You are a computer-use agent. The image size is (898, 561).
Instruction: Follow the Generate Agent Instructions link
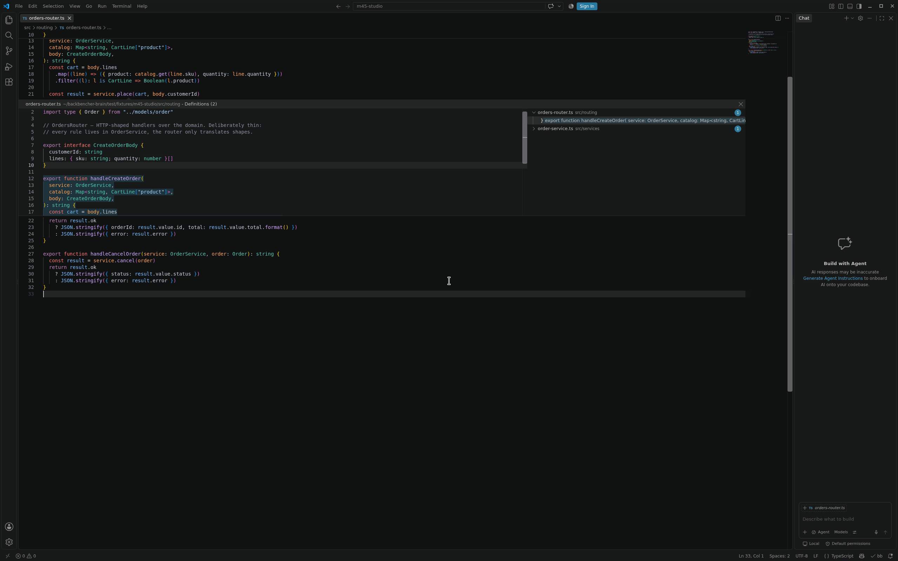pos(833,278)
